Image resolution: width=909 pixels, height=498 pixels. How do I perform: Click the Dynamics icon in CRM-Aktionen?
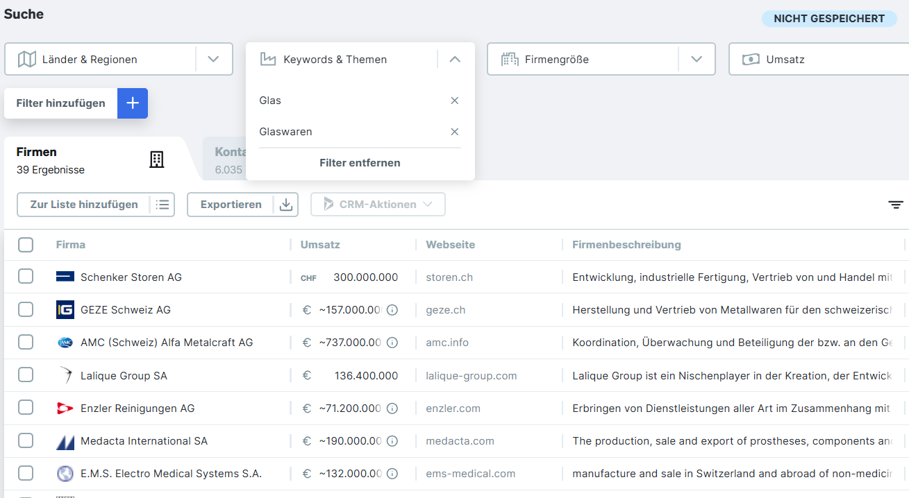click(328, 205)
